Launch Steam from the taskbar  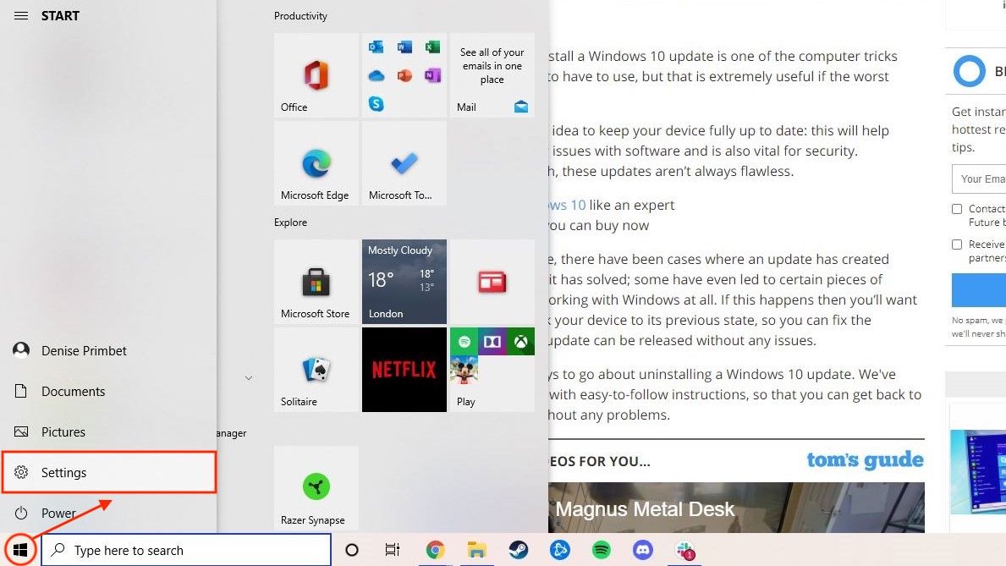click(519, 549)
